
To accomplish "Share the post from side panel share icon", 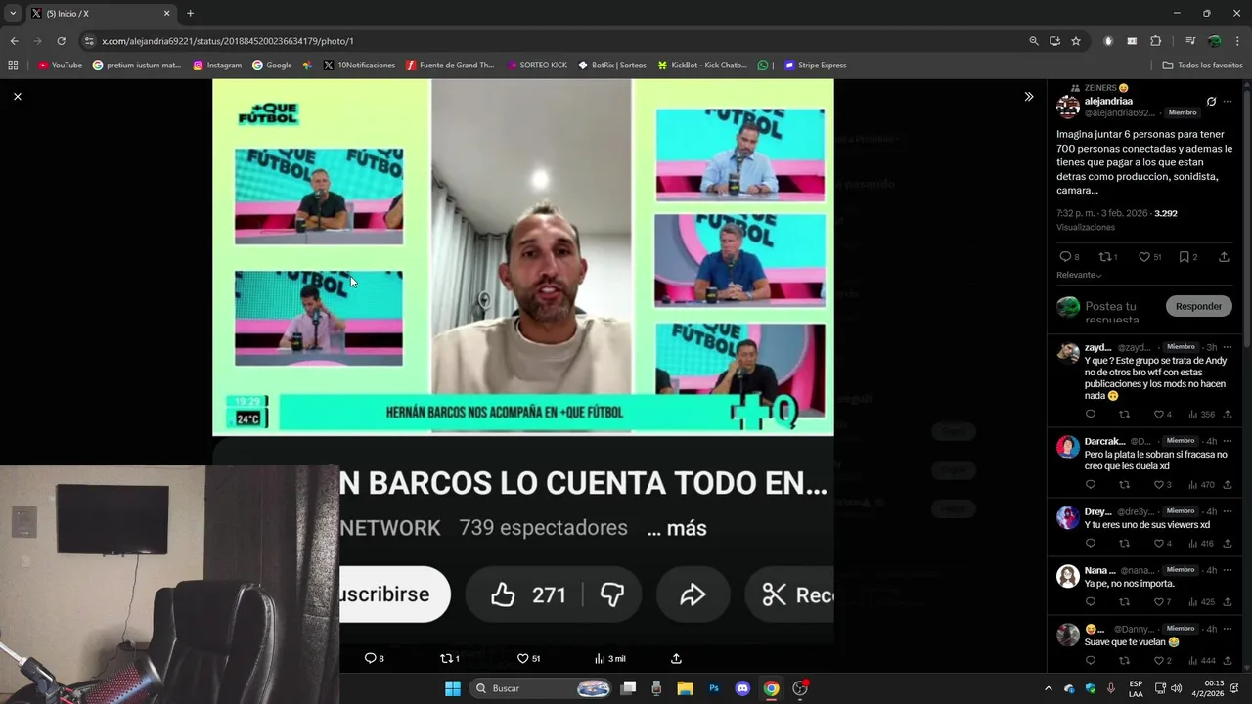I will (1224, 257).
